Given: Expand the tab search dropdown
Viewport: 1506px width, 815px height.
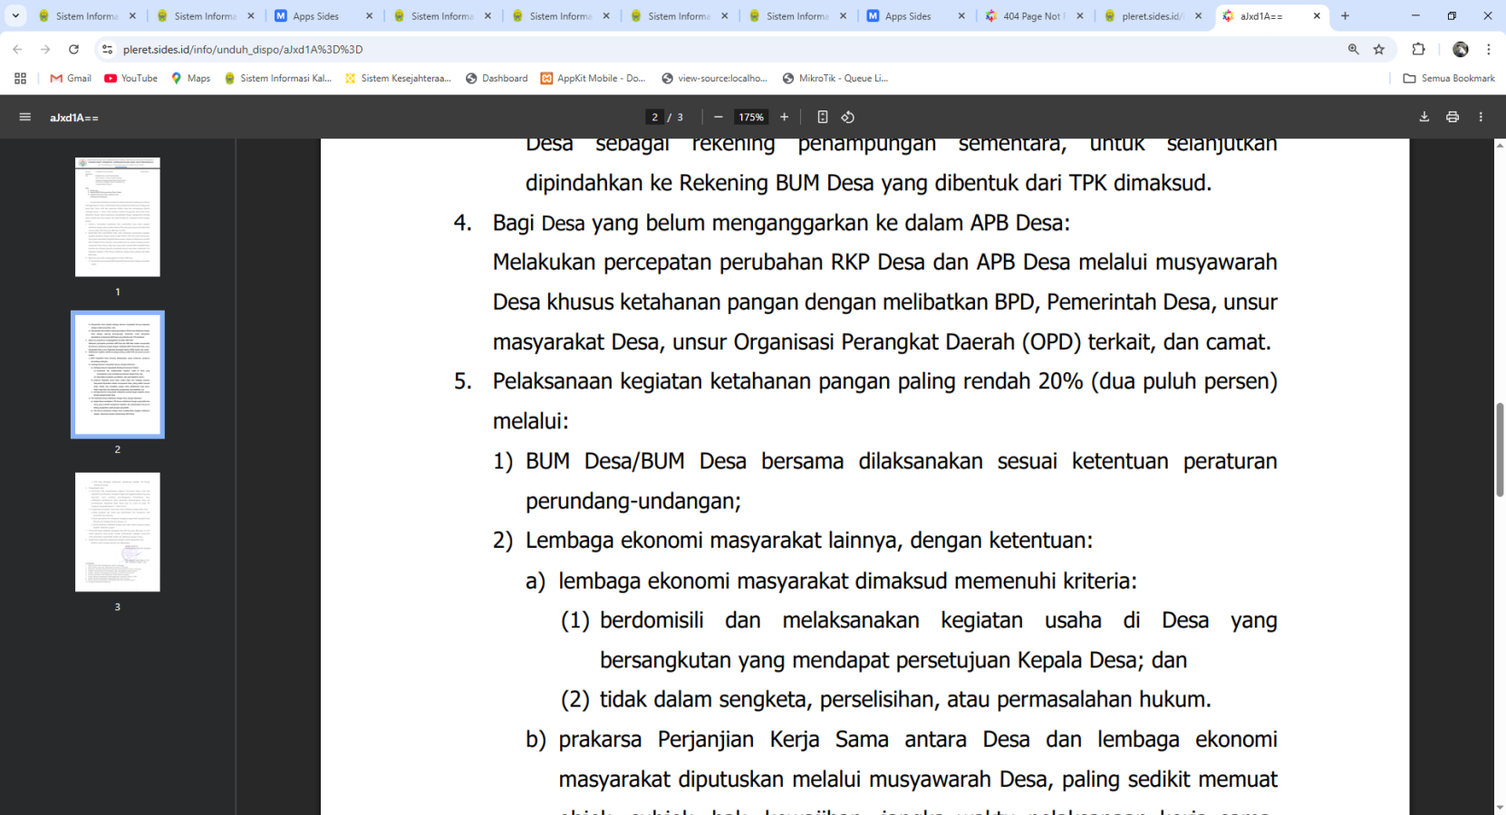Looking at the screenshot, I should [15, 16].
